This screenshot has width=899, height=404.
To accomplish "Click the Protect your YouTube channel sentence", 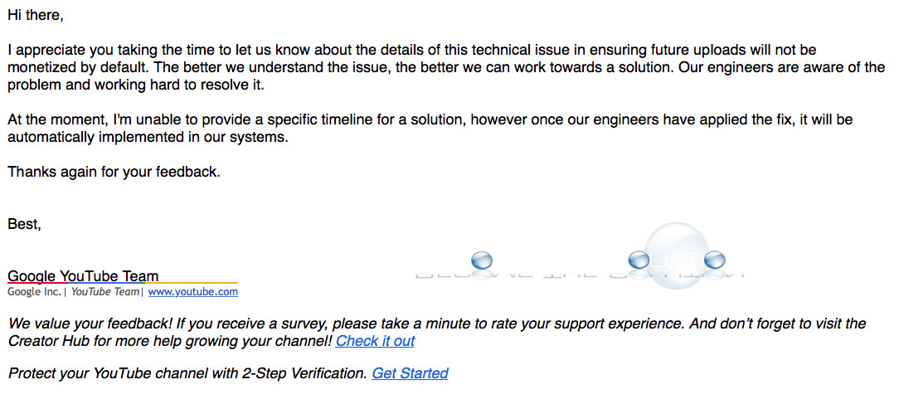I will (187, 373).
